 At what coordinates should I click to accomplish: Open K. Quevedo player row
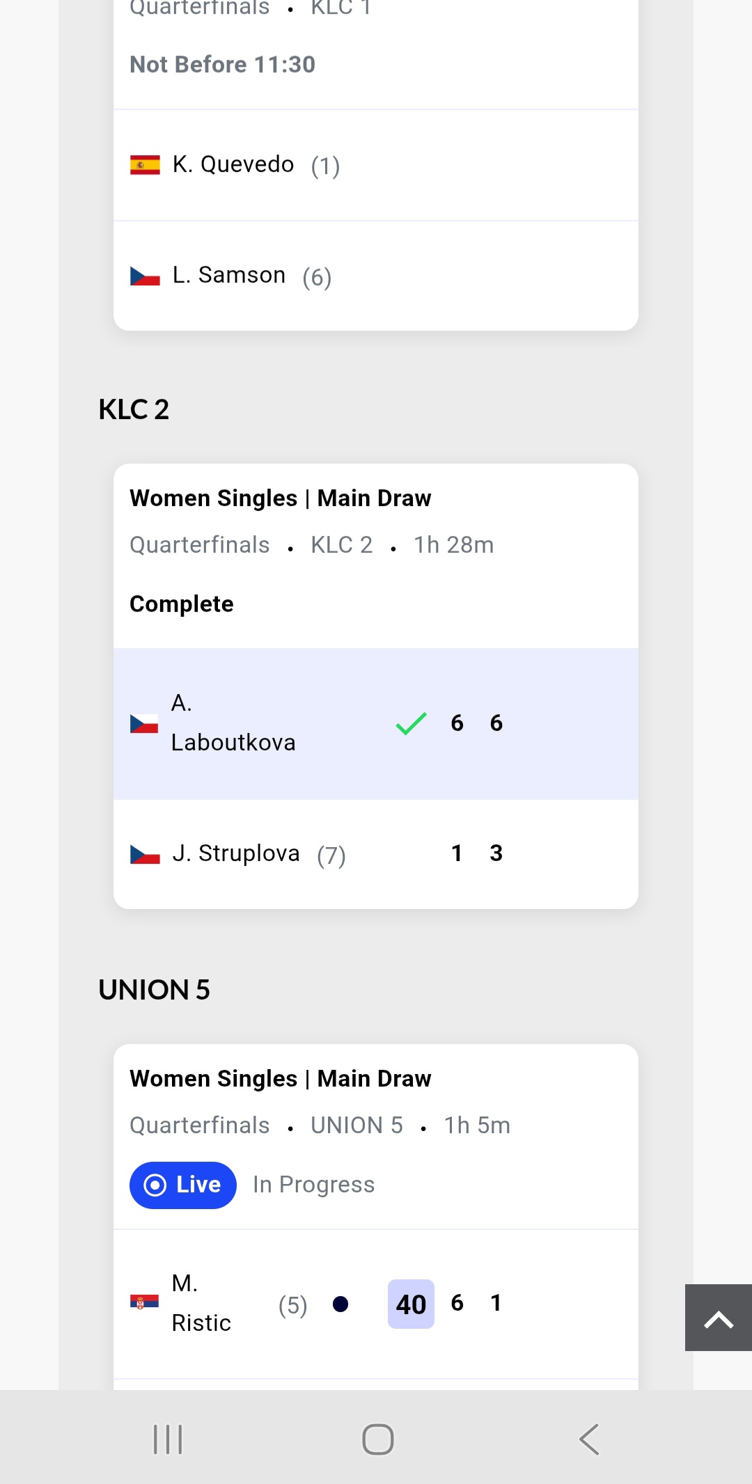click(376, 165)
